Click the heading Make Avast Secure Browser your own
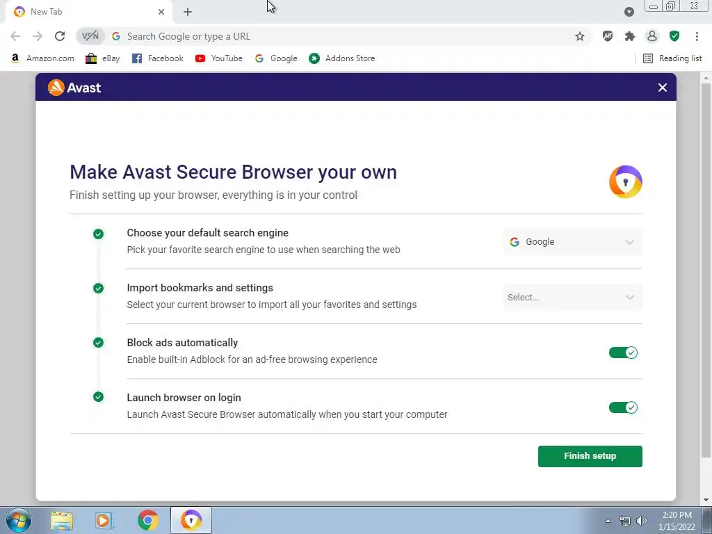Viewport: 712px width, 534px height. coord(234,172)
